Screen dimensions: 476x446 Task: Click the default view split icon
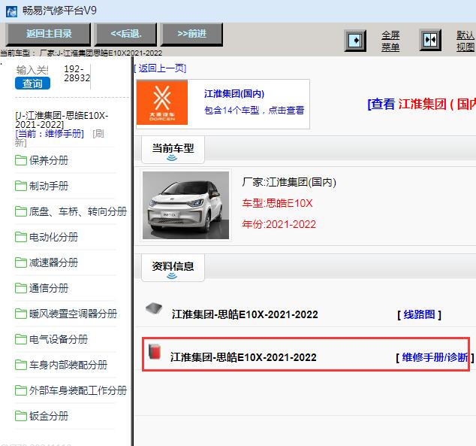(x=430, y=40)
